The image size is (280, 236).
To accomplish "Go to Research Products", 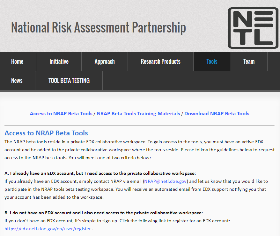I will click(160, 61).
